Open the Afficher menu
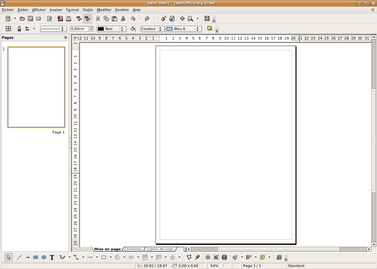Screen dimensions: 377x269 pos(39,10)
